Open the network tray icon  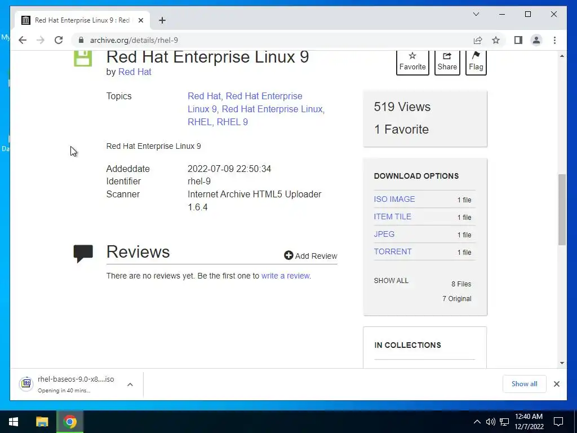click(504, 422)
